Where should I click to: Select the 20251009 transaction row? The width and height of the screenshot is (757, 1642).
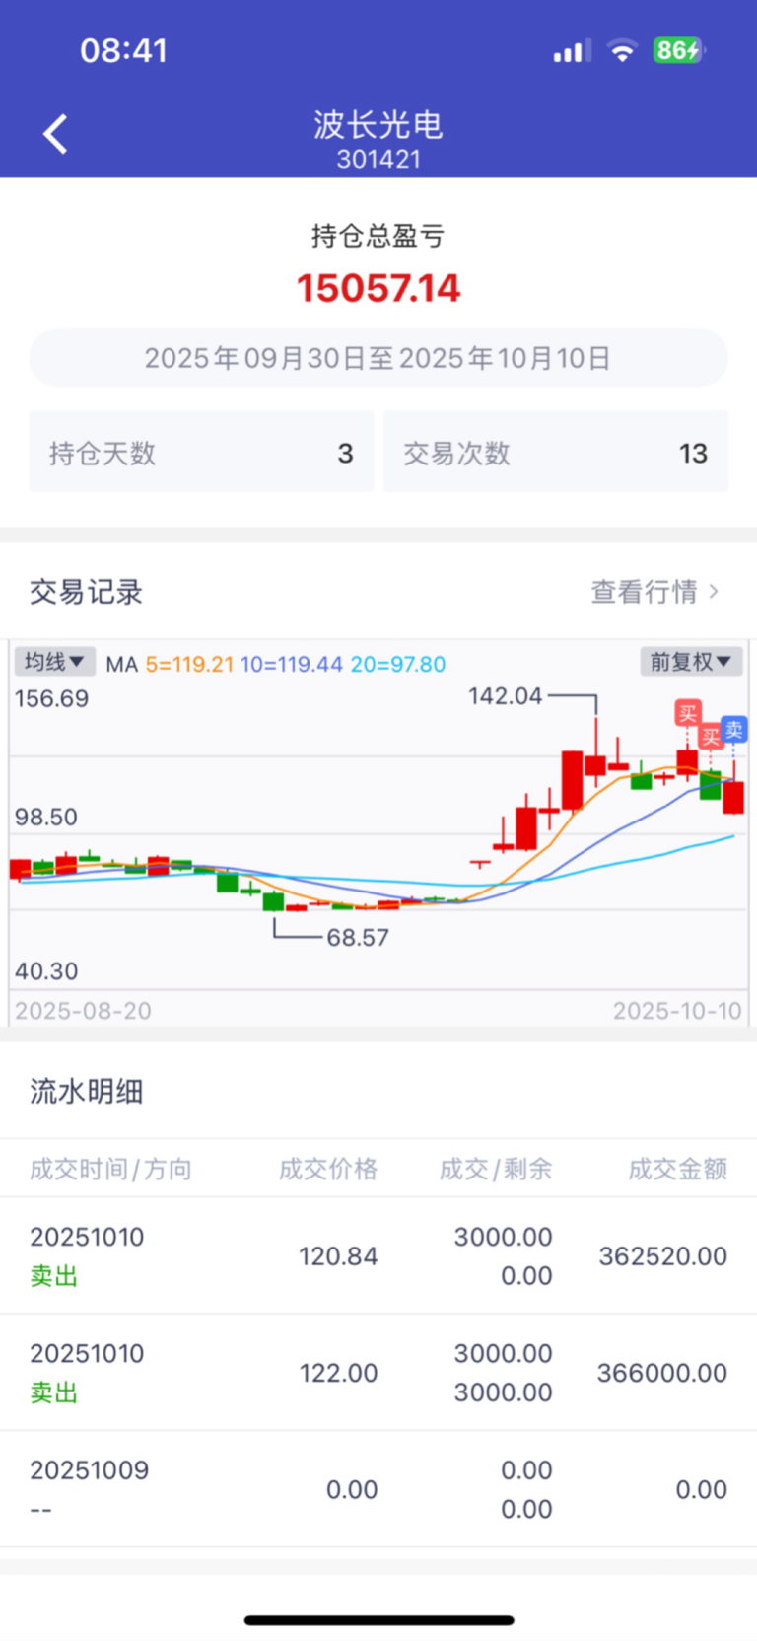378,1489
